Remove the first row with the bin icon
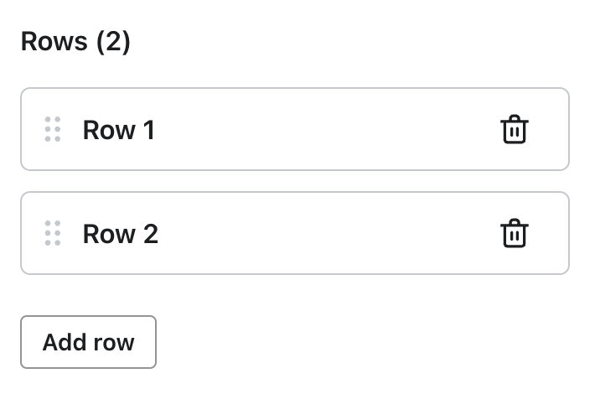The width and height of the screenshot is (595, 394). pyautogui.click(x=514, y=130)
